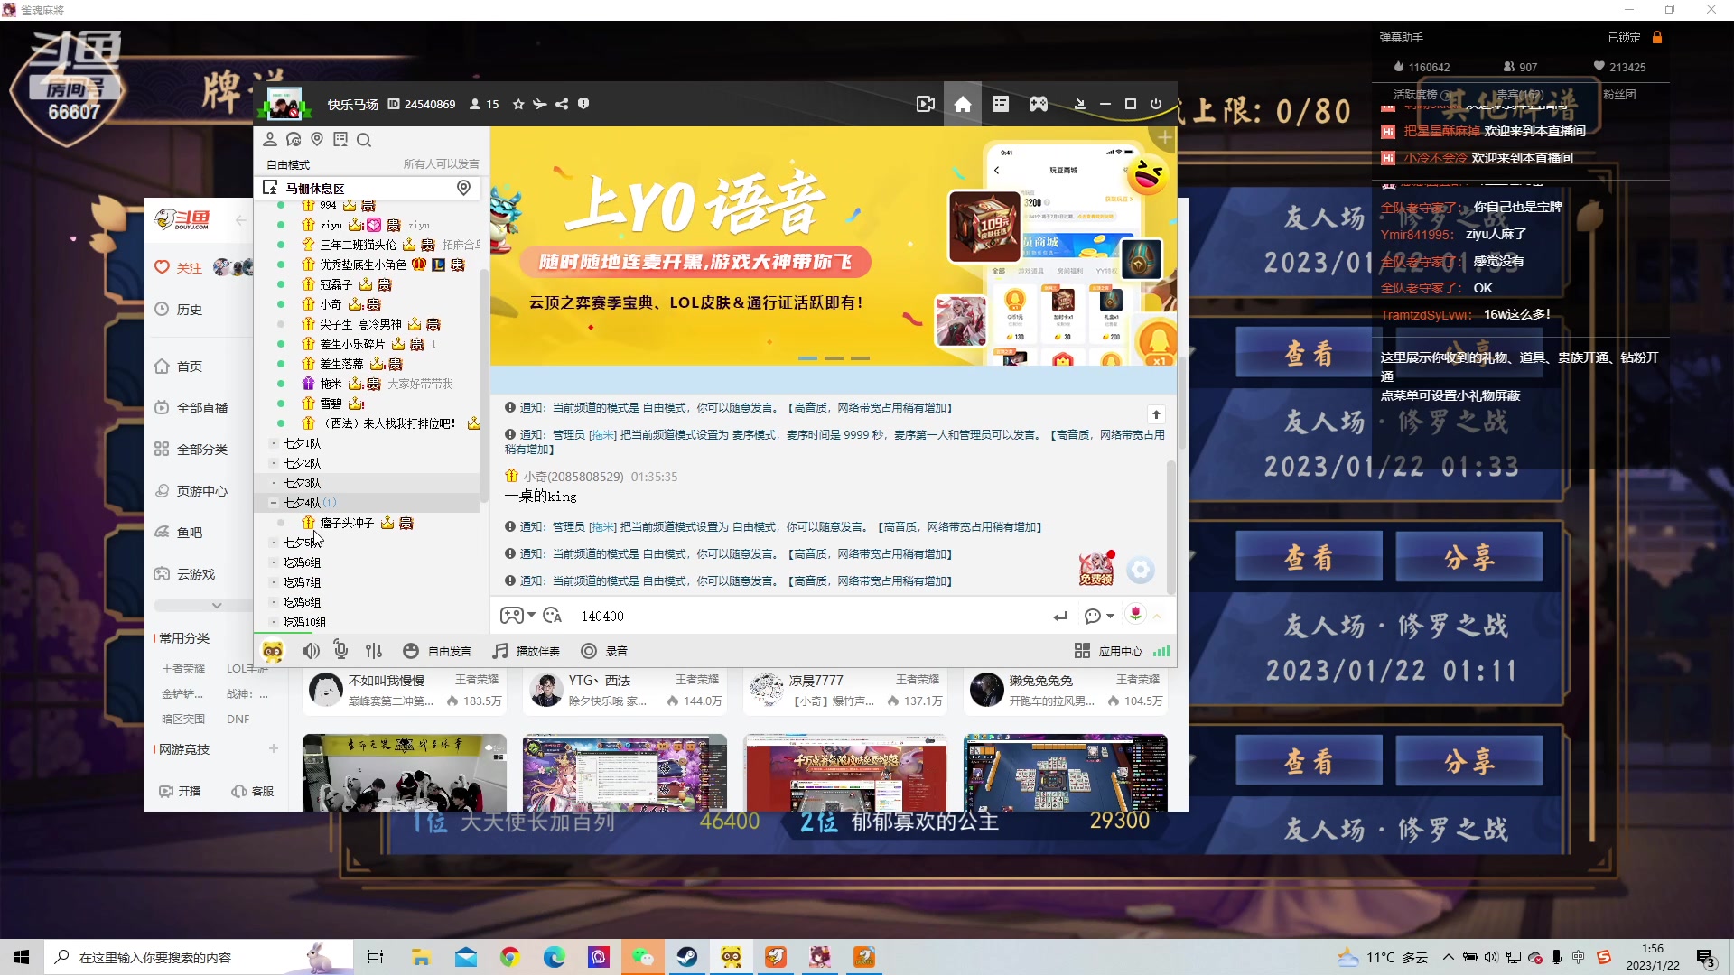Open Task View button in taskbar
Viewport: 1734px width, 975px height.
pyautogui.click(x=376, y=957)
